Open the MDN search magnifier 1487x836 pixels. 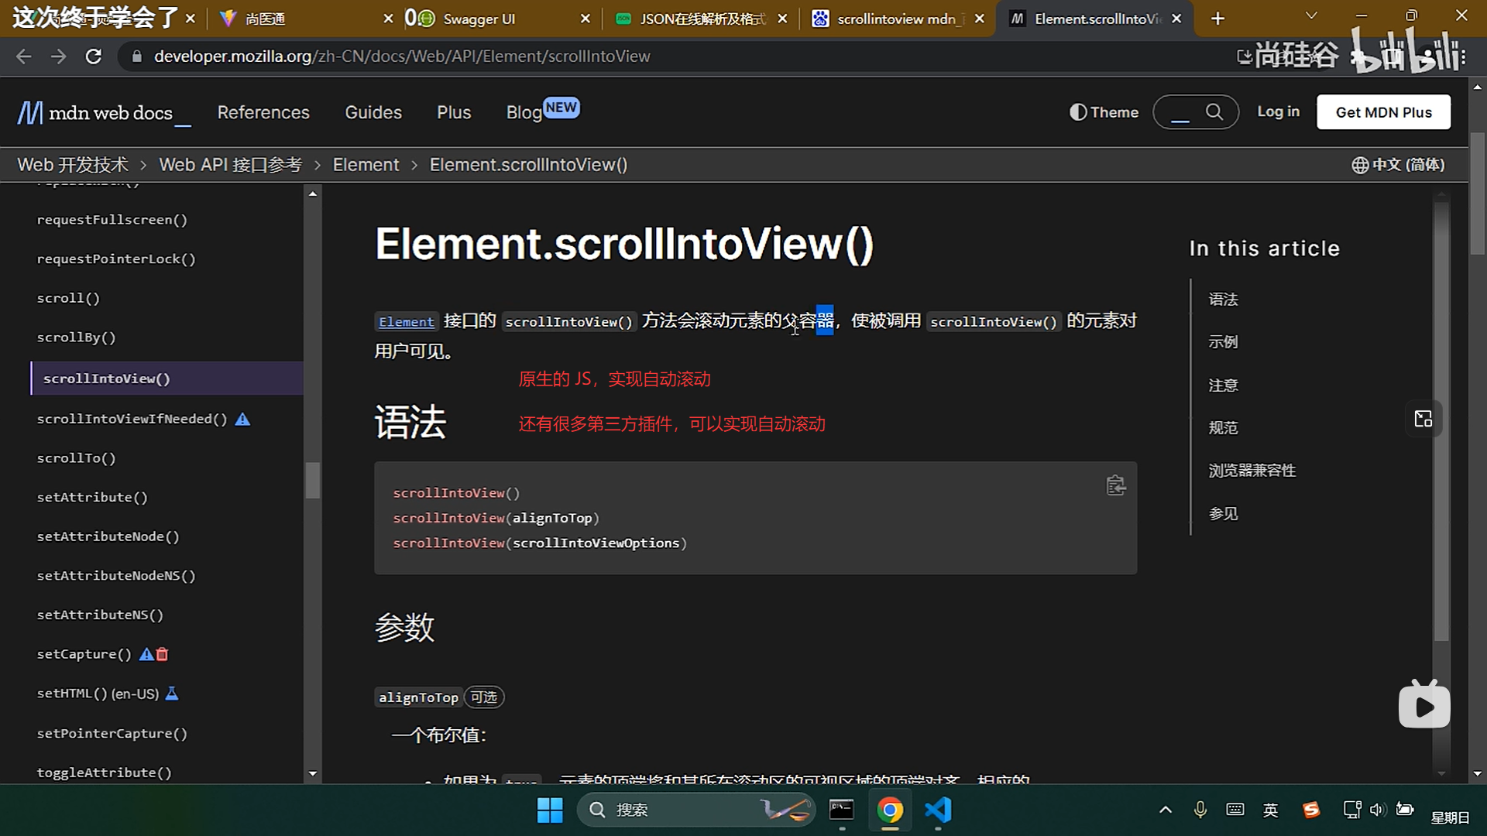[x=1214, y=111]
